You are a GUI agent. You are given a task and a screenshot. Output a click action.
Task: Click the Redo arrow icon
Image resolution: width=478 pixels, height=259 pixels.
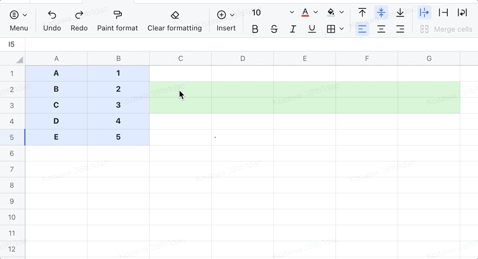point(79,15)
